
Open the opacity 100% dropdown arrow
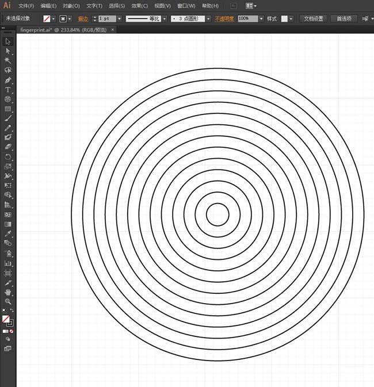(262, 18)
